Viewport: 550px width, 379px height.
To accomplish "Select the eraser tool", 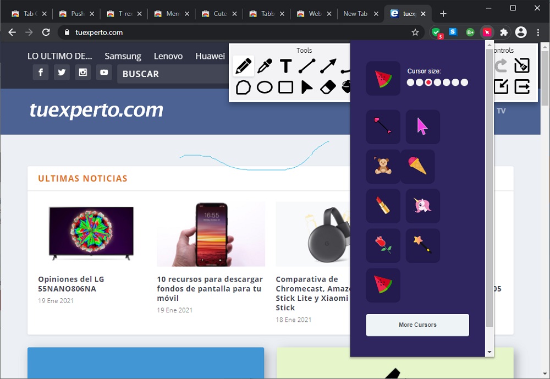I will click(328, 87).
